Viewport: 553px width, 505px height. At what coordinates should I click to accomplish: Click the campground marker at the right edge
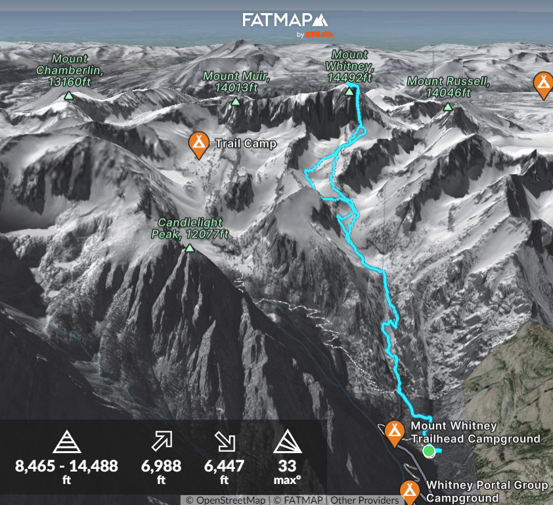543,85
